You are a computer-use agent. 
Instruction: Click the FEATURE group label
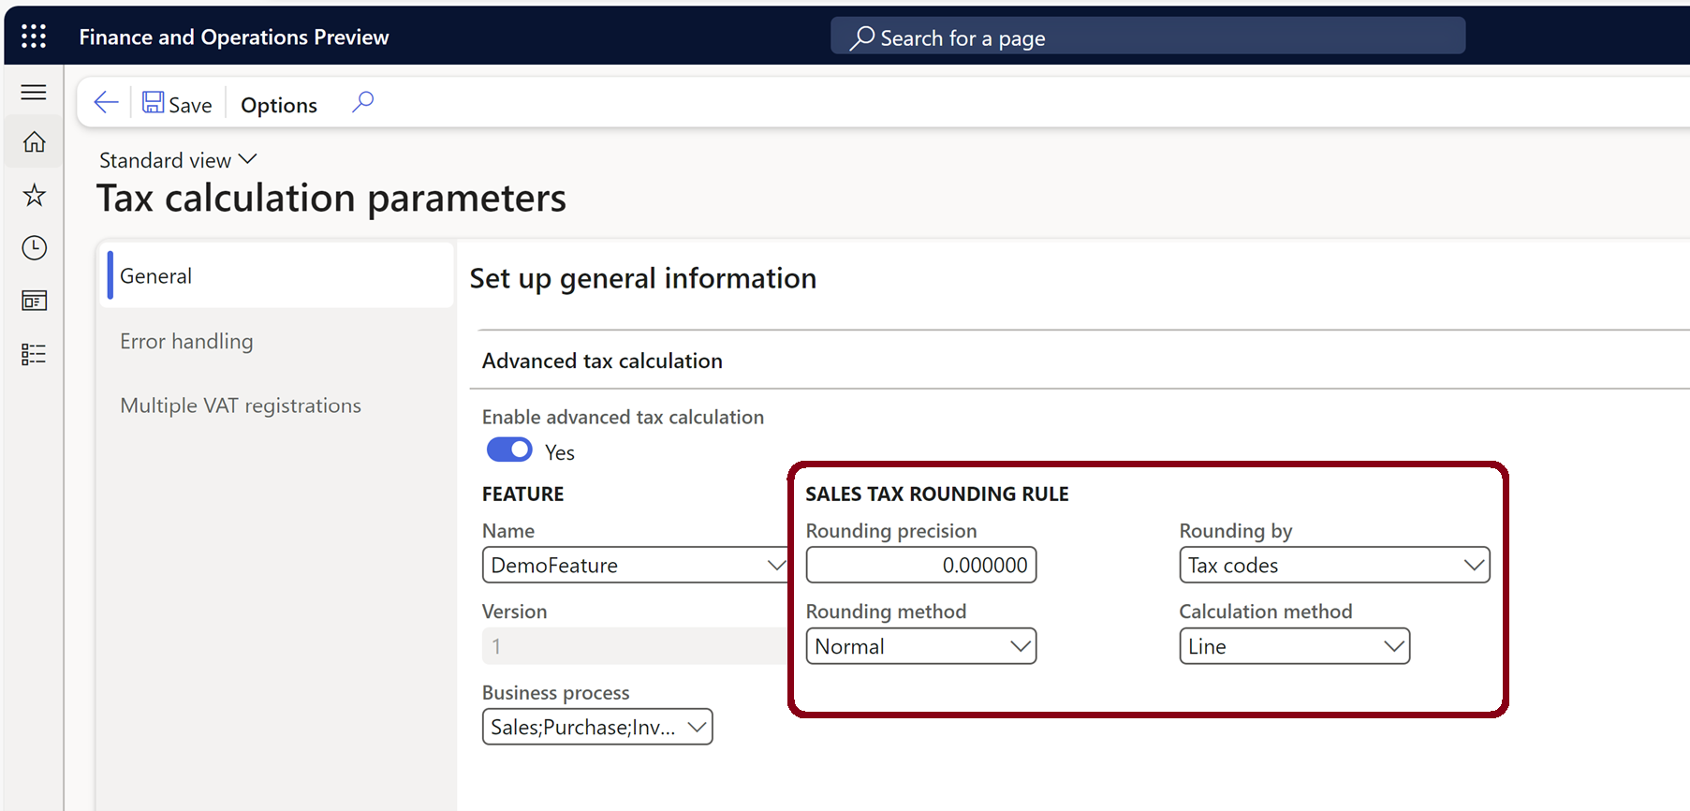[x=522, y=494]
